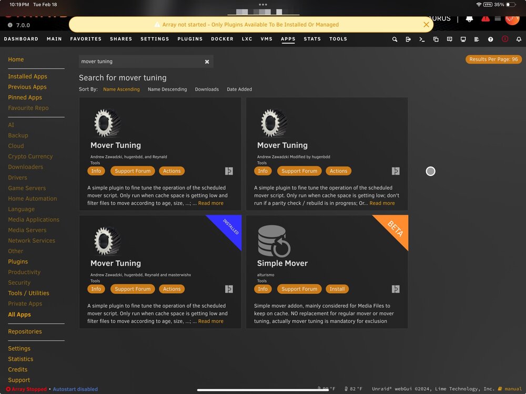Click Info on the first Mover Tuning card

96,171
